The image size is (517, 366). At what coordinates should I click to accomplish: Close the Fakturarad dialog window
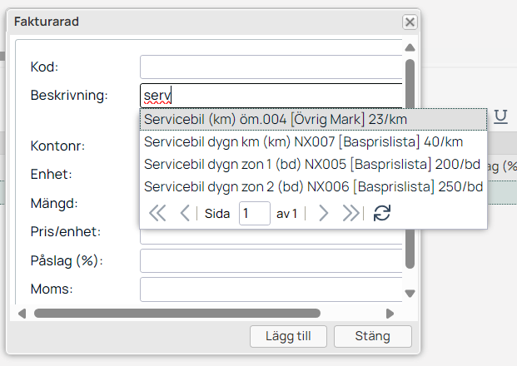pyautogui.click(x=409, y=22)
